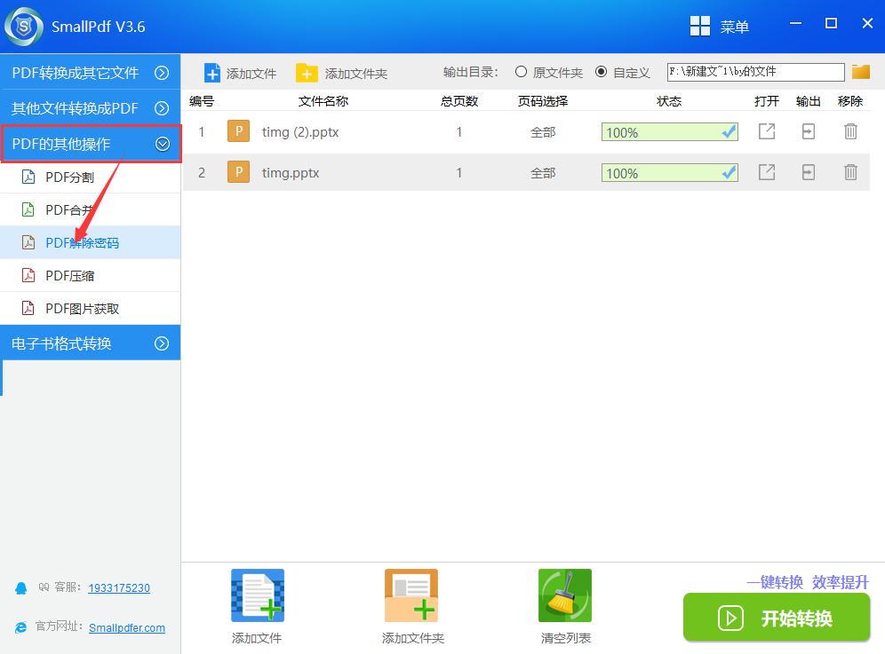Delete timg (2).pptx using its trash icon
The image size is (885, 654).
coord(850,131)
